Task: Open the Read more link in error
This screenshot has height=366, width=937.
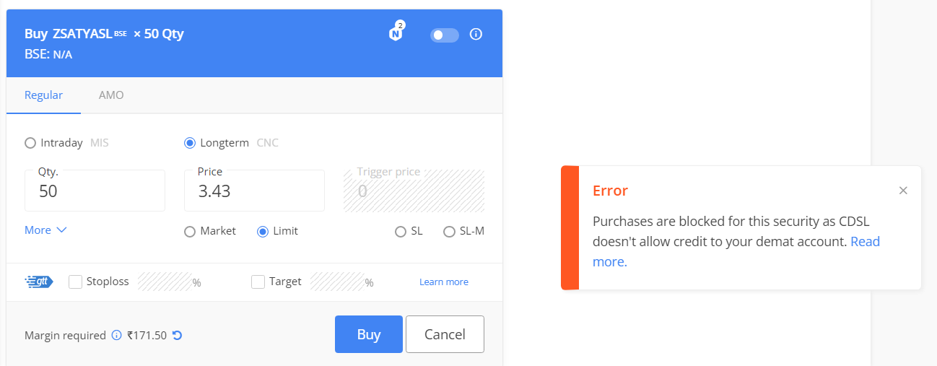Action: tap(865, 242)
